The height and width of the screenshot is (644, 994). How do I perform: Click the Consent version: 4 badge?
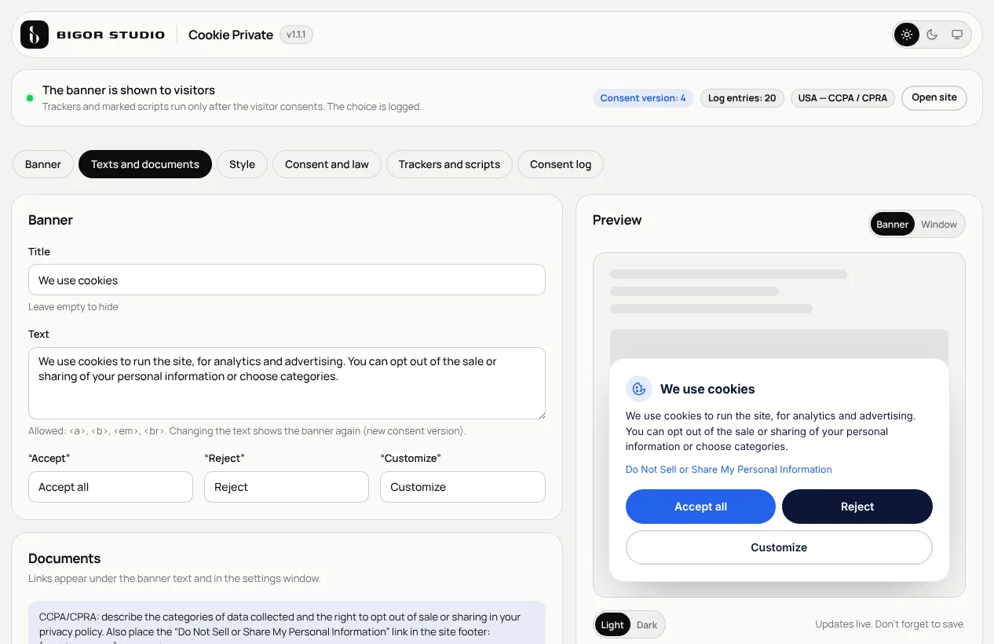coord(643,98)
